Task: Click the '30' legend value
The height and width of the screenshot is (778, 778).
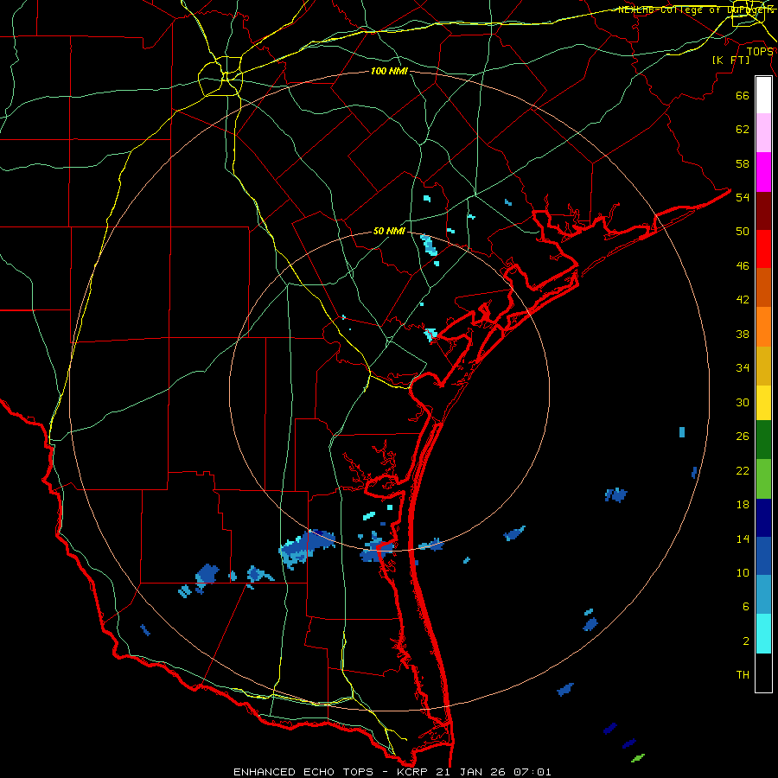Action: 743,402
